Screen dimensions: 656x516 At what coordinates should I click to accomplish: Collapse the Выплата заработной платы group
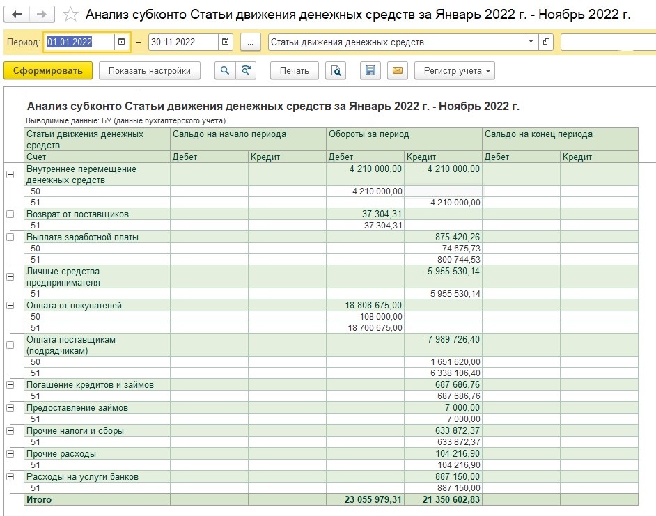point(10,237)
